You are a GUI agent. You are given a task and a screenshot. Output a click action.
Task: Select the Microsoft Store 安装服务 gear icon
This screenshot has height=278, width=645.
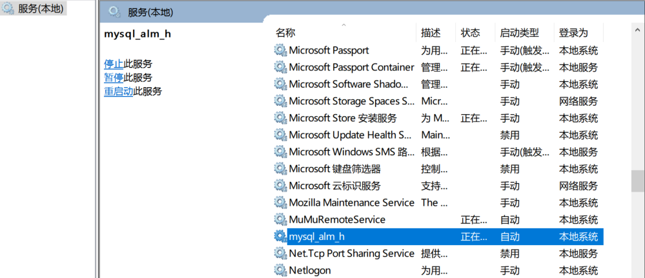281,118
